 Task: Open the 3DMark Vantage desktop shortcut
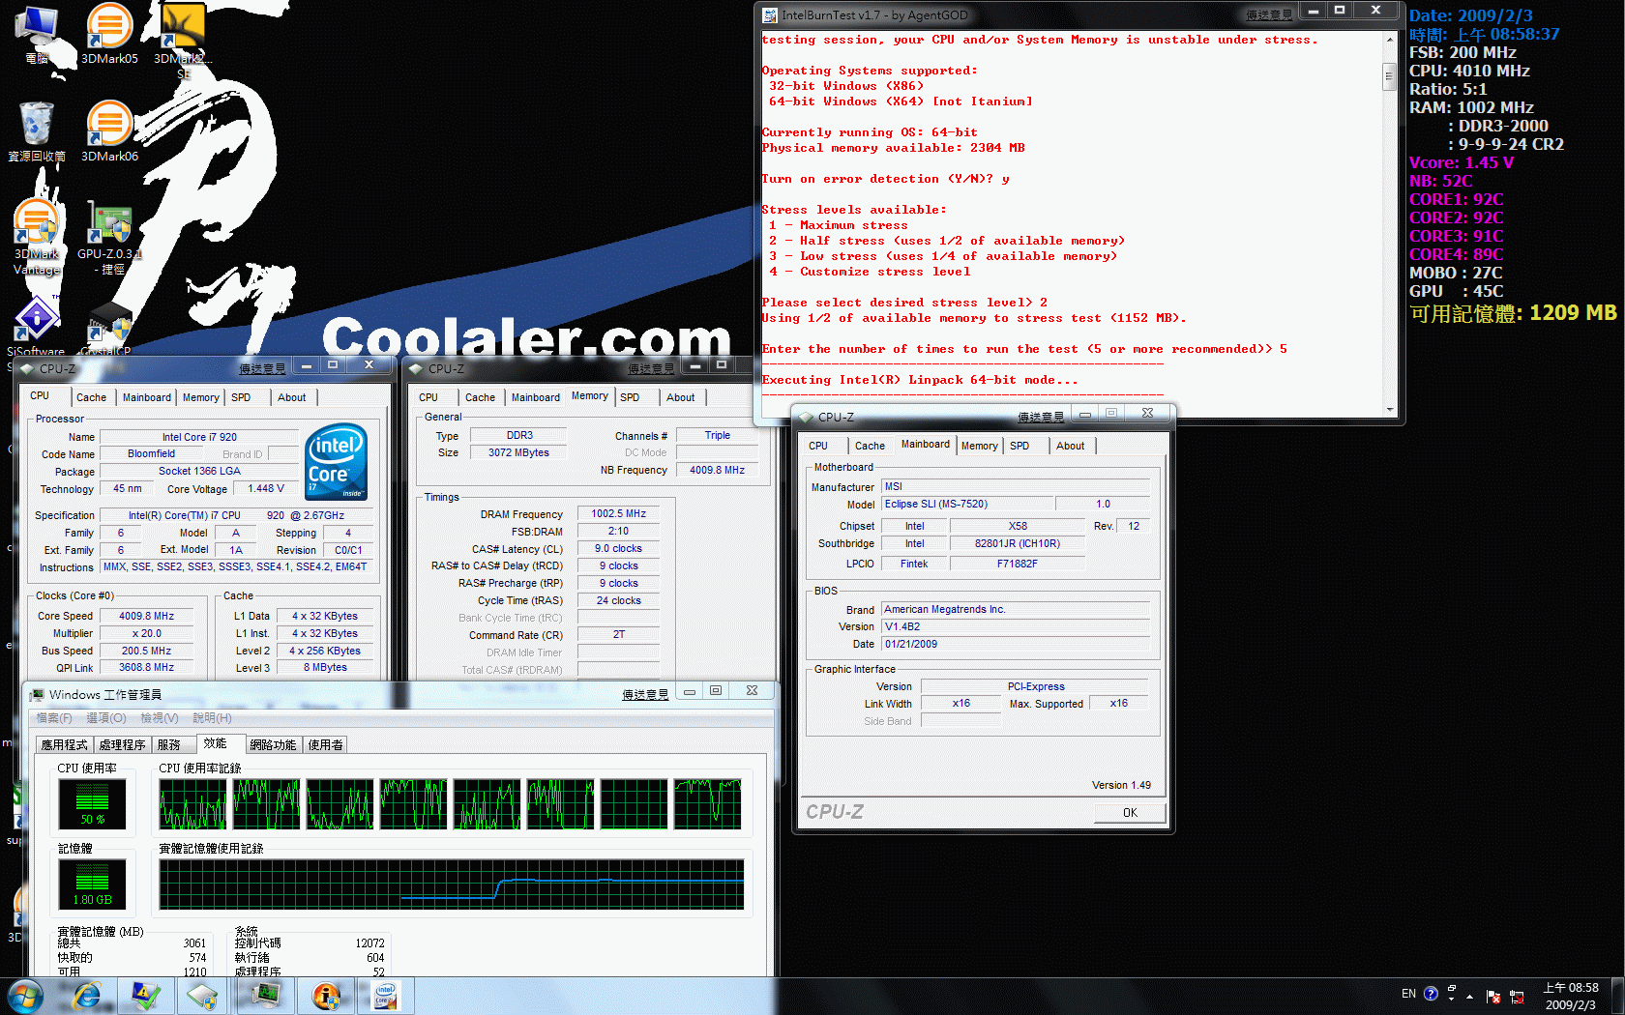[37, 237]
